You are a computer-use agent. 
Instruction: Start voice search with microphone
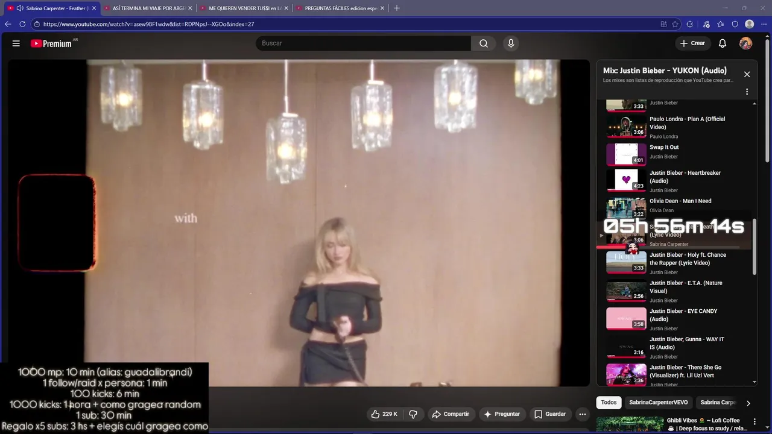511,43
